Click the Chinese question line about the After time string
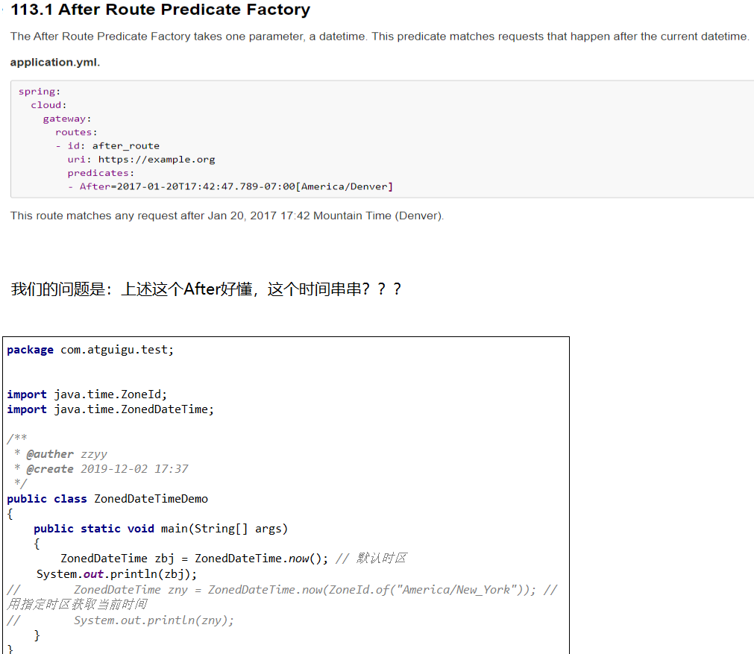The width and height of the screenshot is (754, 654). [x=206, y=289]
